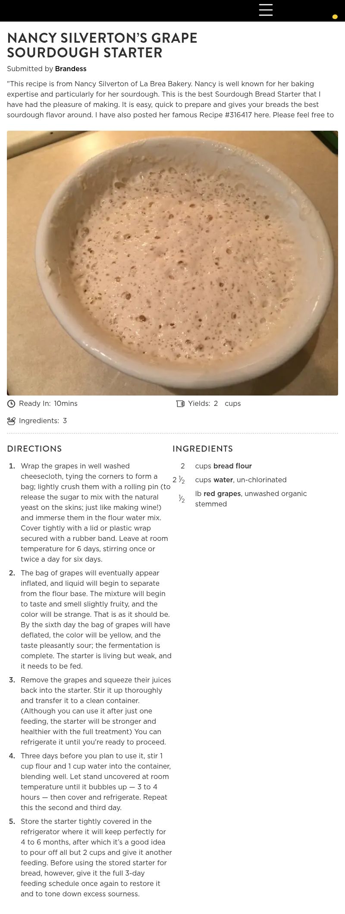Image resolution: width=345 pixels, height=914 pixels.
Task: Click the cups yield unit
Action: (233, 404)
